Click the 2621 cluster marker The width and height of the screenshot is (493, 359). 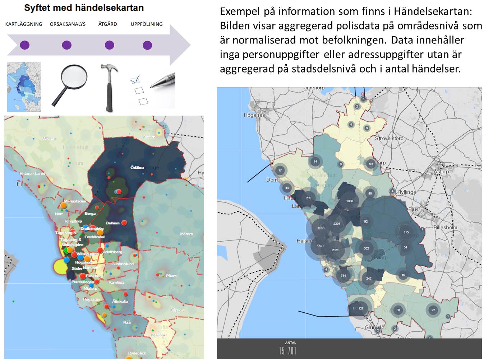(335, 250)
